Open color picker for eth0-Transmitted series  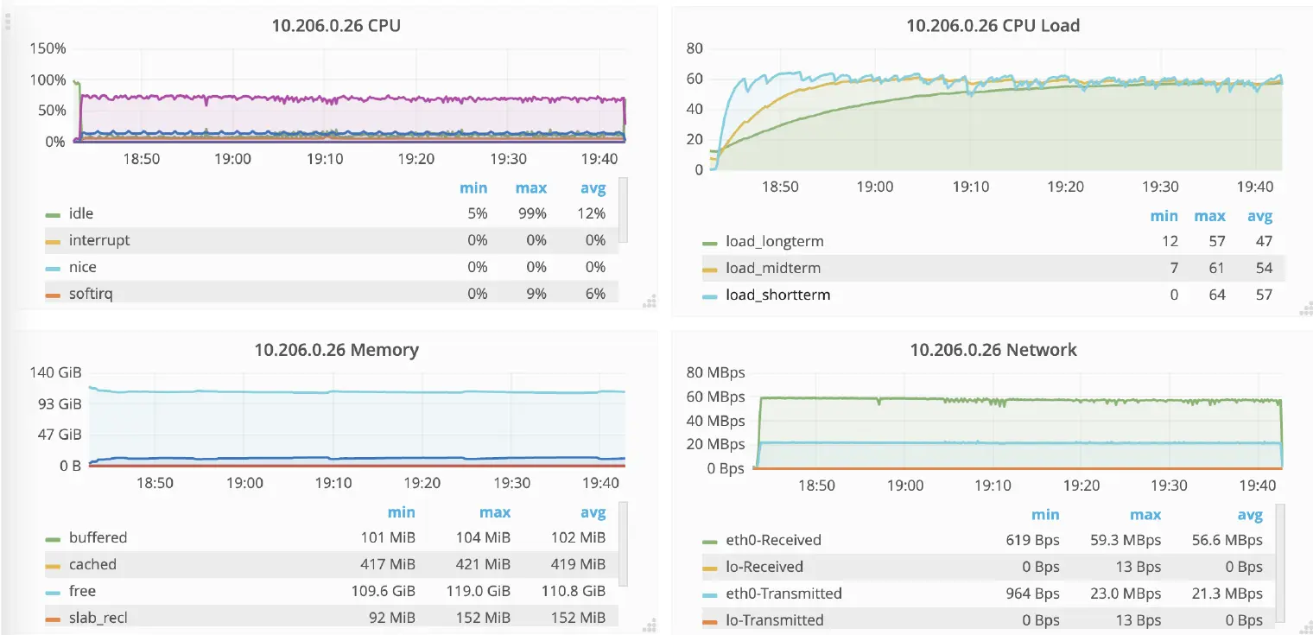(710, 595)
